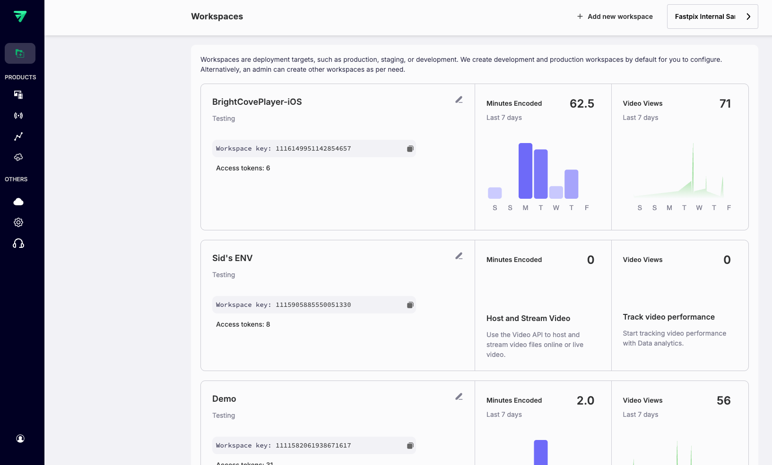This screenshot has height=465, width=772.
Task: Copy the Demo workspace key
Action: click(410, 446)
